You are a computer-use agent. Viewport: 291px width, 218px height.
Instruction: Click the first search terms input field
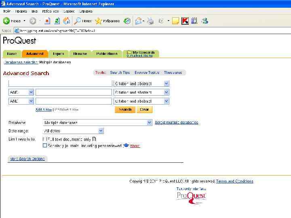point(60,84)
